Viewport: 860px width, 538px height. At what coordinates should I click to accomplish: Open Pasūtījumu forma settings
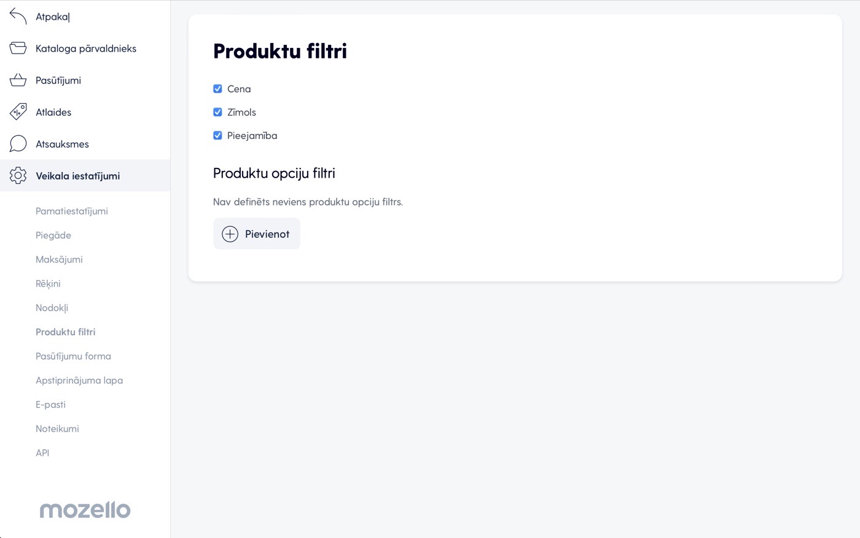[73, 356]
